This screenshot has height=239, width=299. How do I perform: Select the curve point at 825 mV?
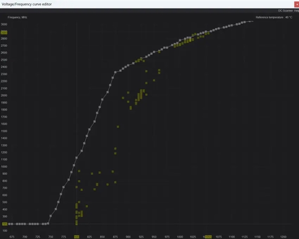coord(89,129)
